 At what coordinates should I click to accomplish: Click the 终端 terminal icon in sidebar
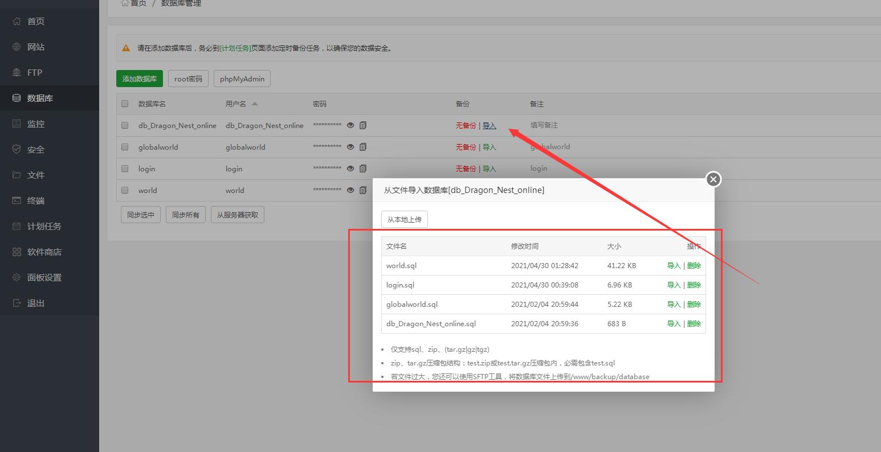coord(17,200)
